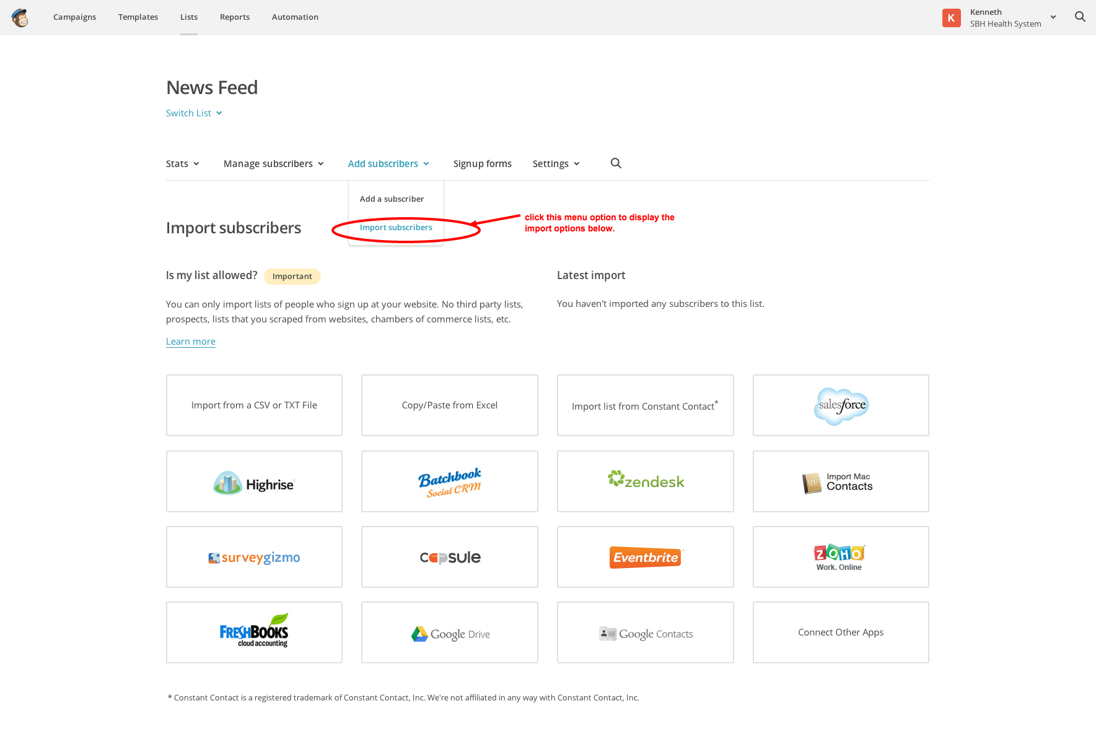
Task: Click Import from a CSV or TXT File
Action: pyautogui.click(x=254, y=405)
